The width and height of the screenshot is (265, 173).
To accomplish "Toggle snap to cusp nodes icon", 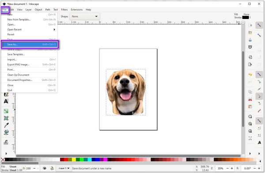I will 259,96.
